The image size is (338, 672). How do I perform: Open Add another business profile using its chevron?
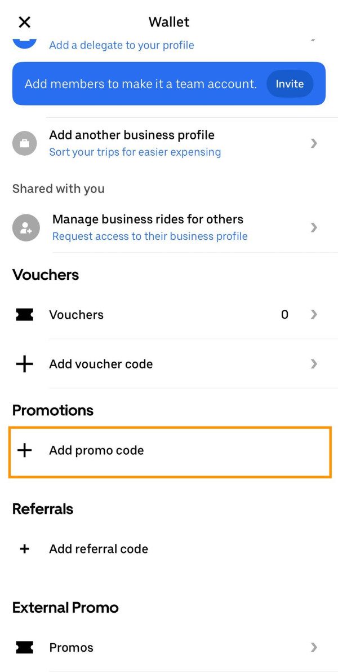pos(314,143)
